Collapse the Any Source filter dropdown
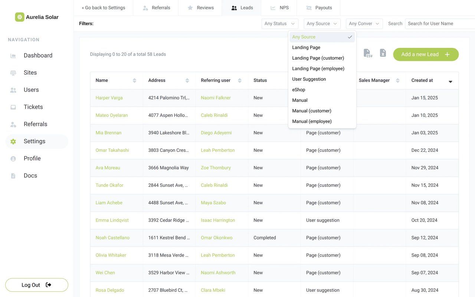 coord(322,24)
